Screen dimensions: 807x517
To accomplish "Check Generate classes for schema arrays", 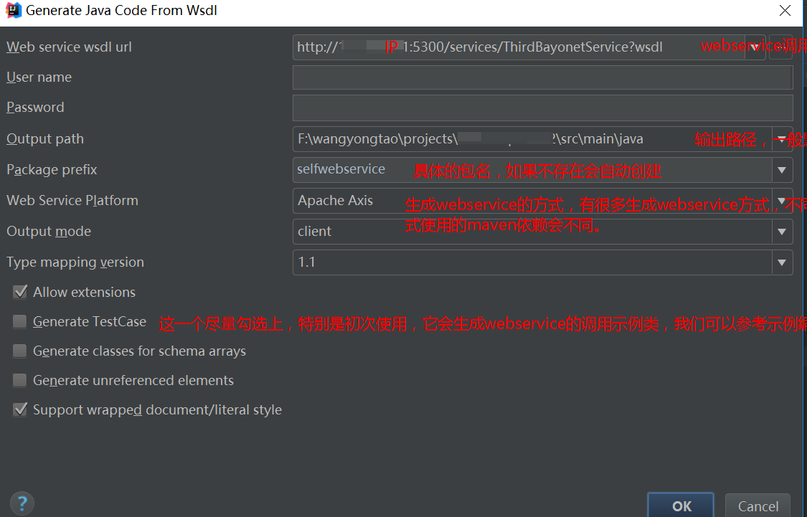I will 19,351.
